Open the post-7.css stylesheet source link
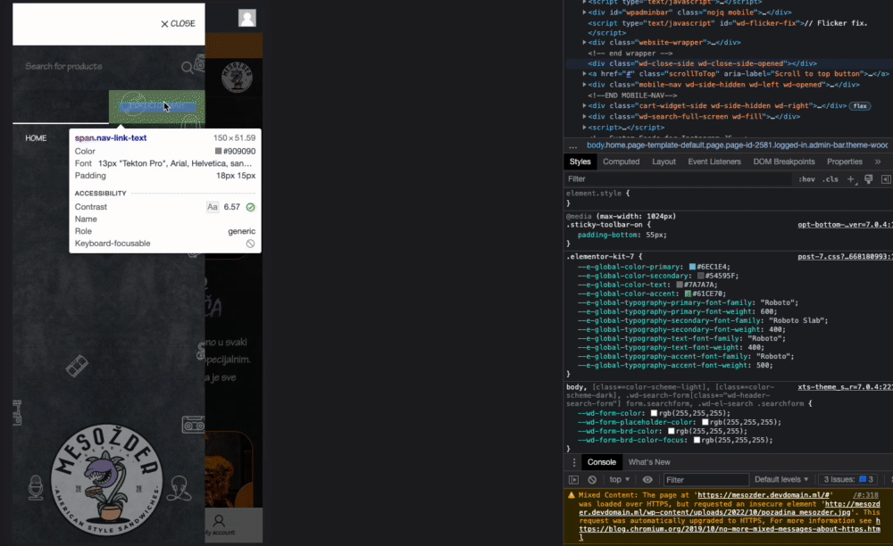893x546 pixels. pyautogui.click(x=845, y=257)
